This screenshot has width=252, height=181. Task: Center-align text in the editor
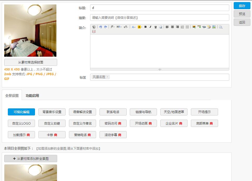172,27
